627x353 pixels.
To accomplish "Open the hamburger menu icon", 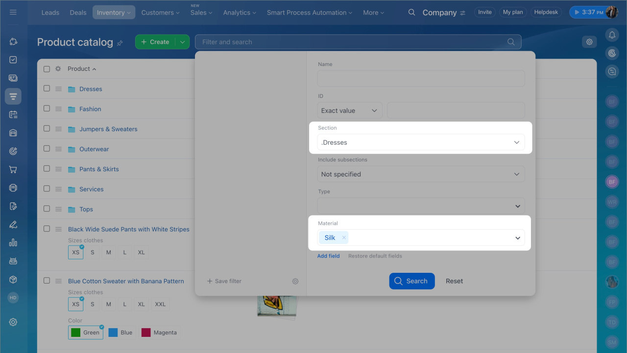I will (13, 12).
